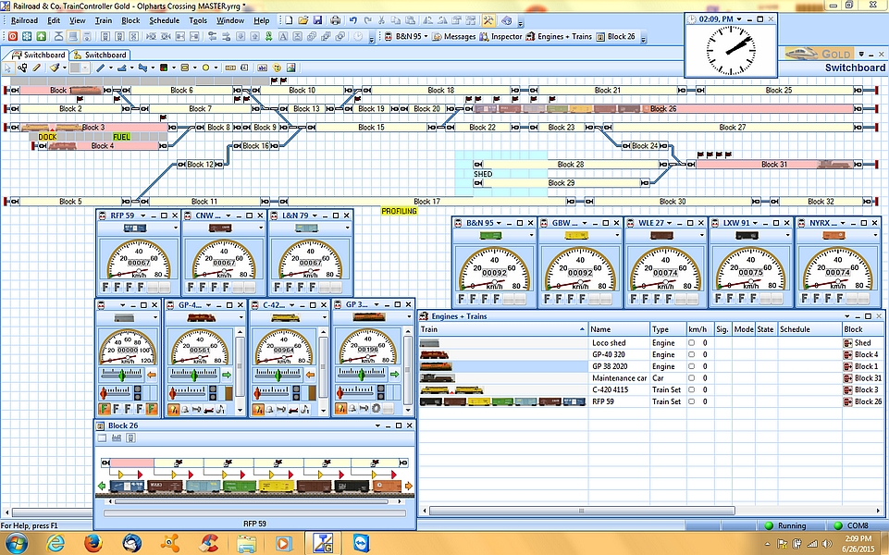Select the arrow pointer tool
This screenshot has width=889, height=555.
(8, 68)
